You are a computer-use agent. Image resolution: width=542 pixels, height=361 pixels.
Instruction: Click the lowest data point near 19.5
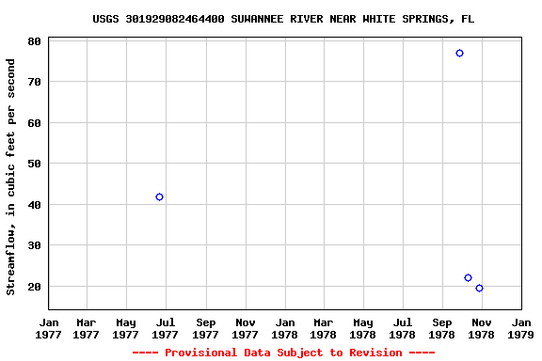click(479, 288)
